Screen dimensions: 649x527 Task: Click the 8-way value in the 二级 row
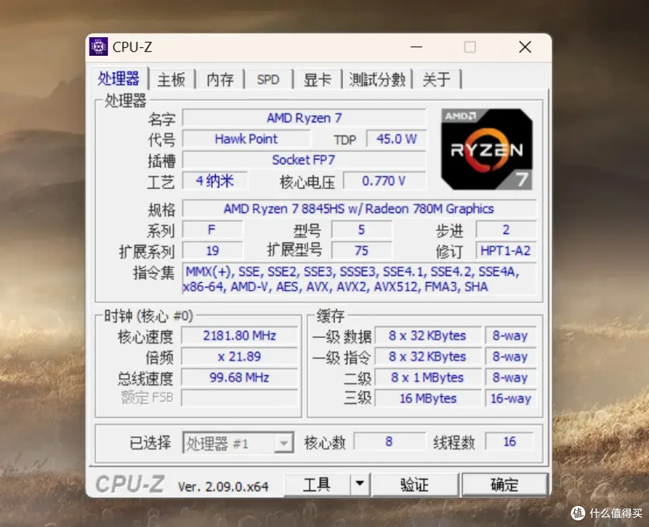point(511,378)
